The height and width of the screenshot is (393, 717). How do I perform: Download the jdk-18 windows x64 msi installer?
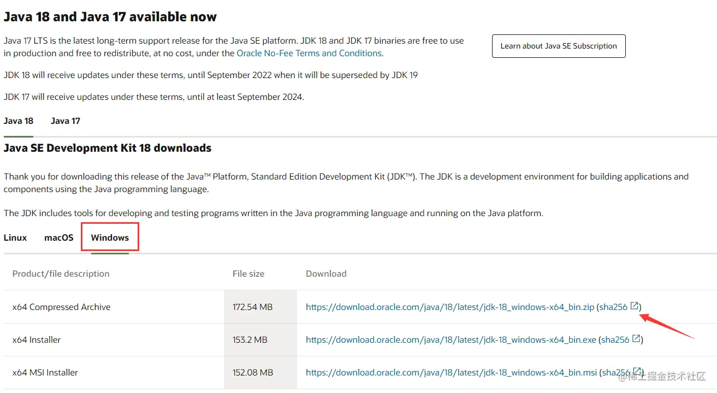tap(451, 373)
